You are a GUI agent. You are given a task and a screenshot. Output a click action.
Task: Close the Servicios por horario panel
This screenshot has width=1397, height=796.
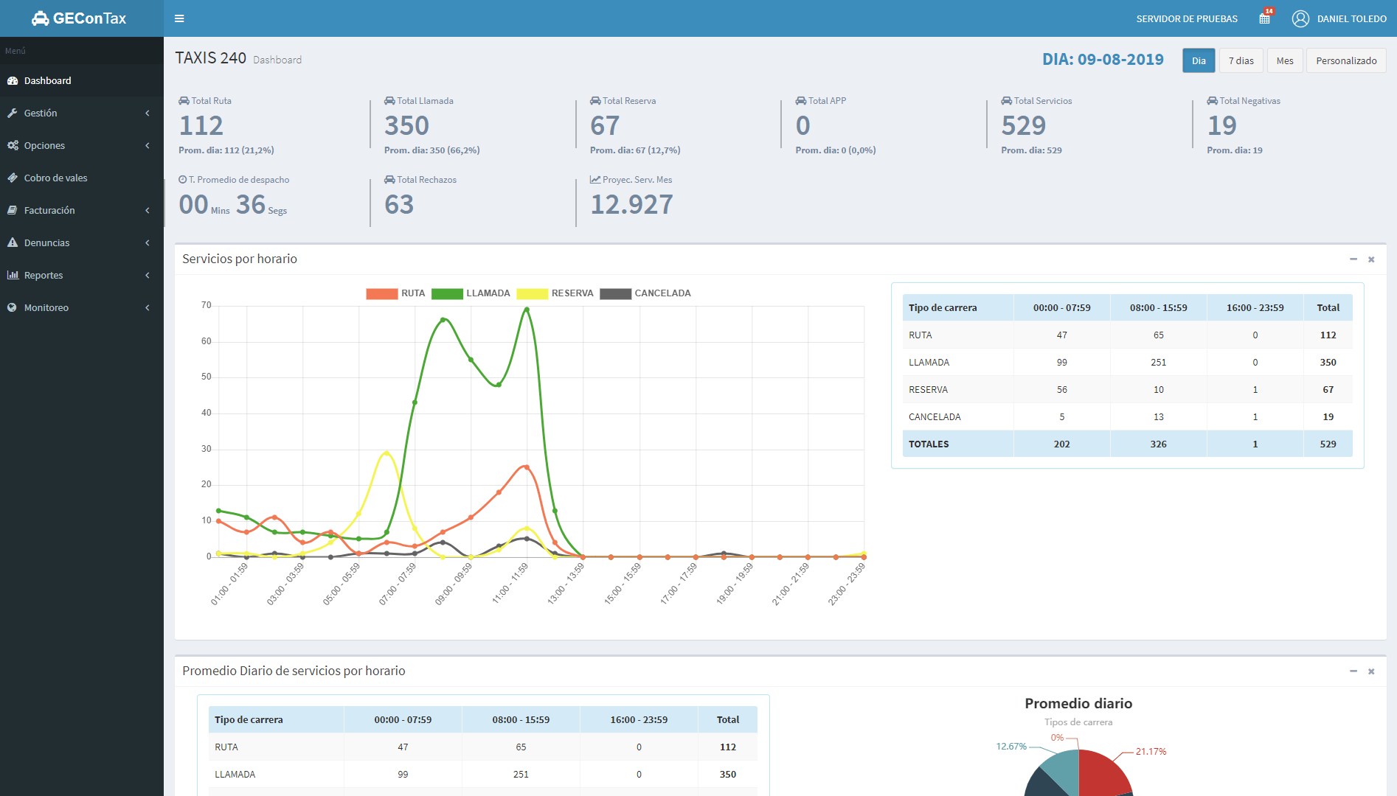[1371, 259]
